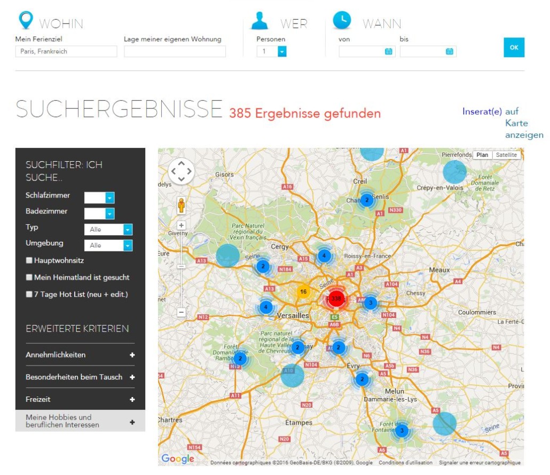This screenshot has width=550, height=475.
Task: Click the WER person icon
Action: tap(260, 20)
